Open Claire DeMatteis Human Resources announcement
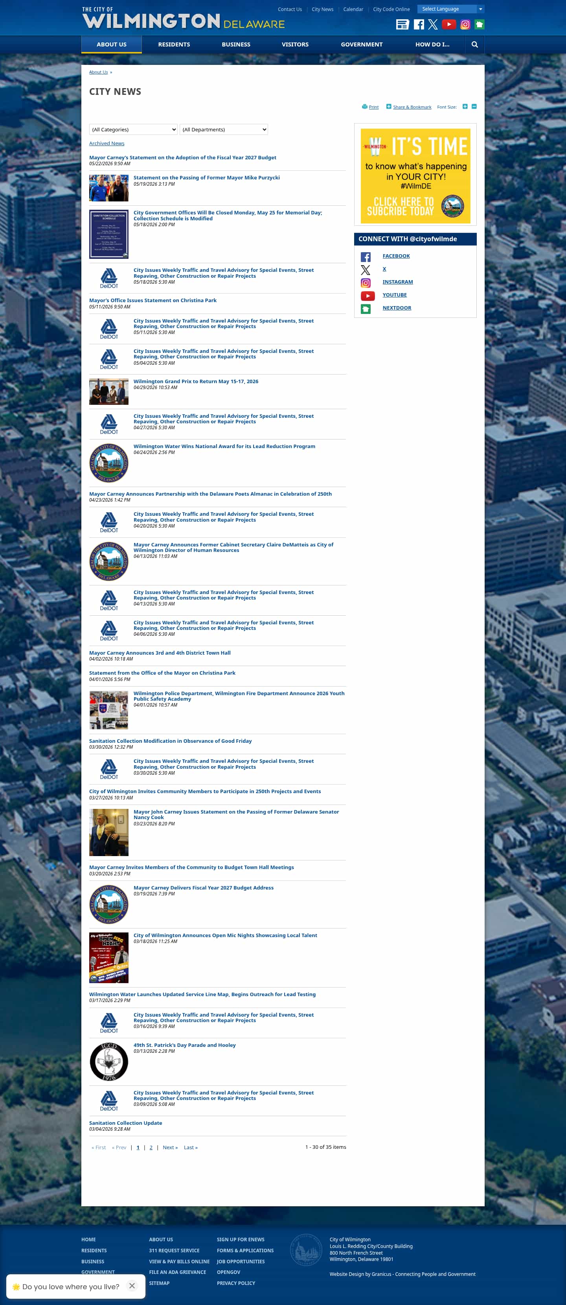 click(233, 547)
